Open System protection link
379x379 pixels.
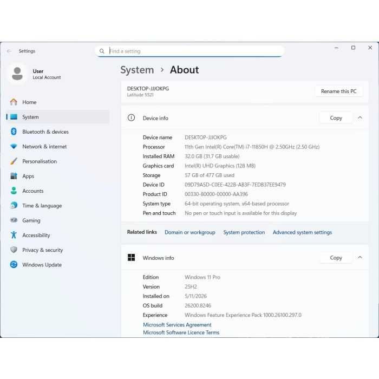244,232
